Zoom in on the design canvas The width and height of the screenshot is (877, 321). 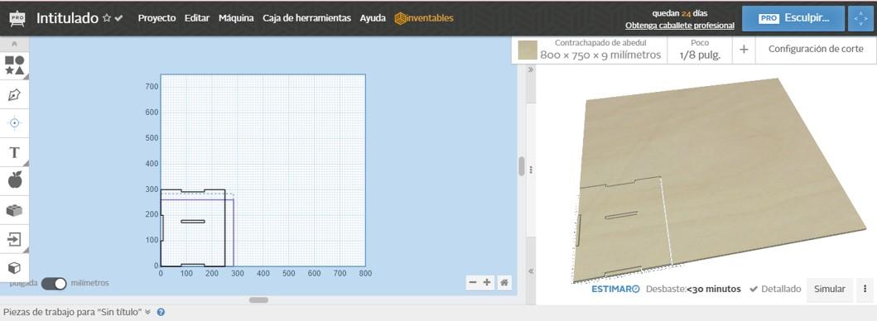point(487,282)
